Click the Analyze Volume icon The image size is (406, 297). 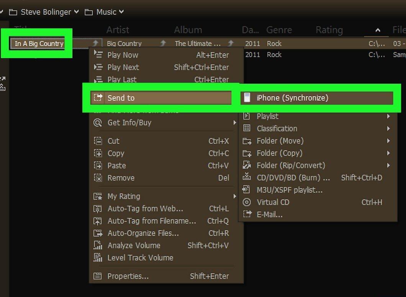coord(98,245)
